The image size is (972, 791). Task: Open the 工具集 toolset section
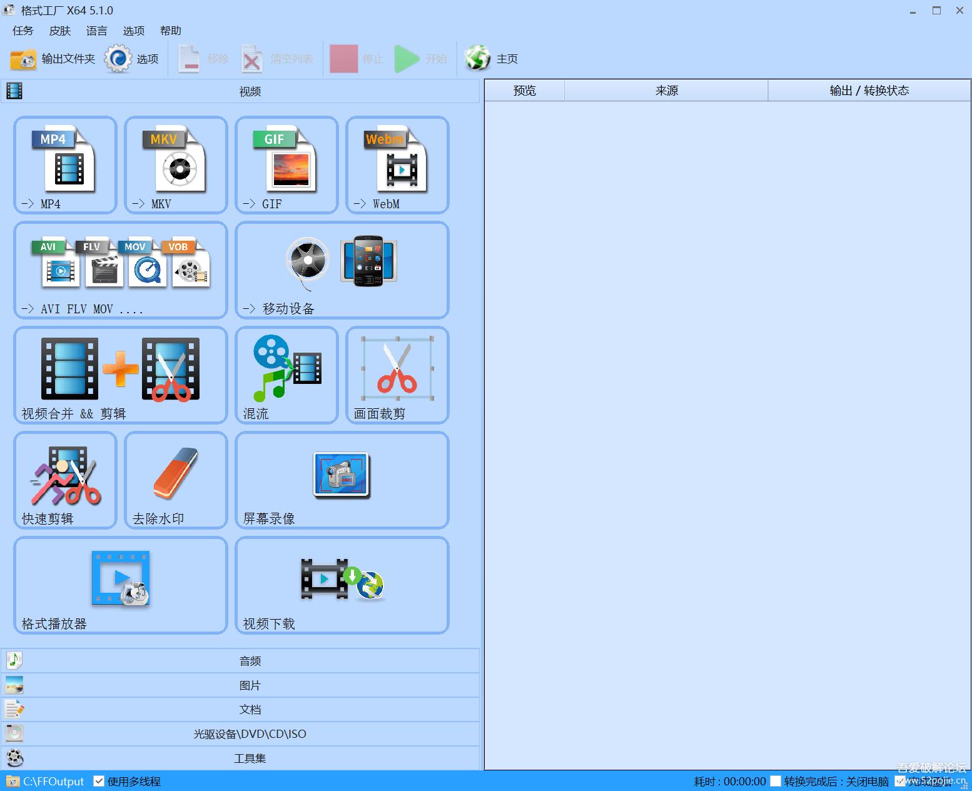pos(250,758)
